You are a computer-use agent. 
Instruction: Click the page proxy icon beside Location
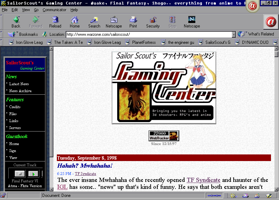[x=45, y=34]
